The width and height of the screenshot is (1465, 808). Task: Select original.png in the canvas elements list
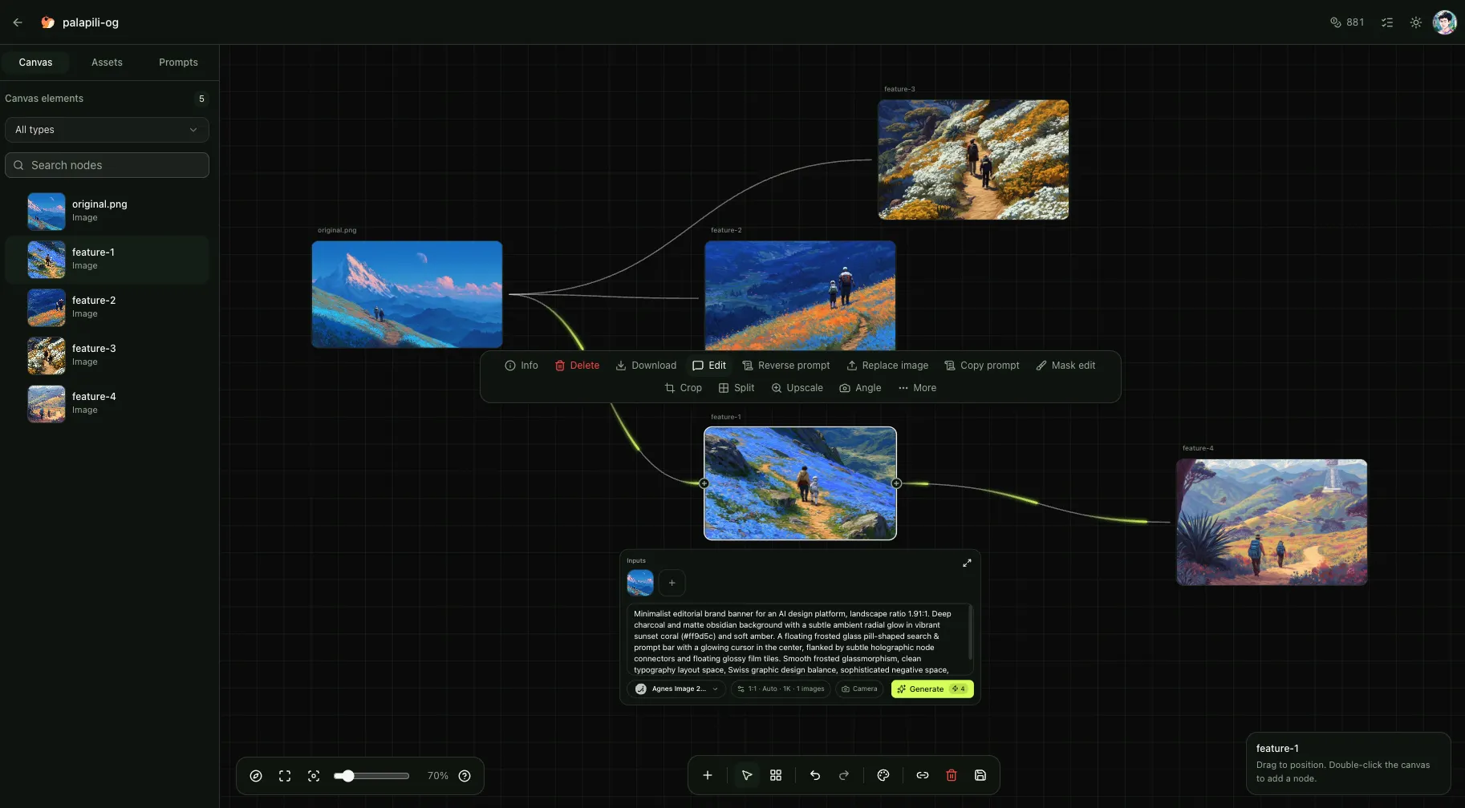tap(107, 211)
